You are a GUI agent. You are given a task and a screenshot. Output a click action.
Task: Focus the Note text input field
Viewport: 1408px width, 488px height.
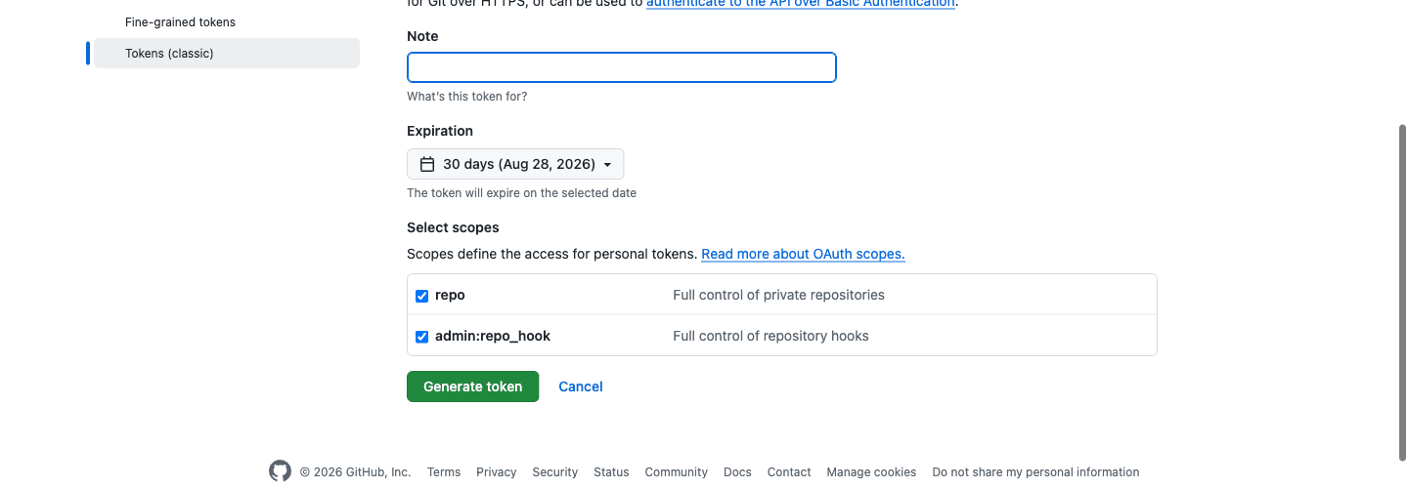622,67
